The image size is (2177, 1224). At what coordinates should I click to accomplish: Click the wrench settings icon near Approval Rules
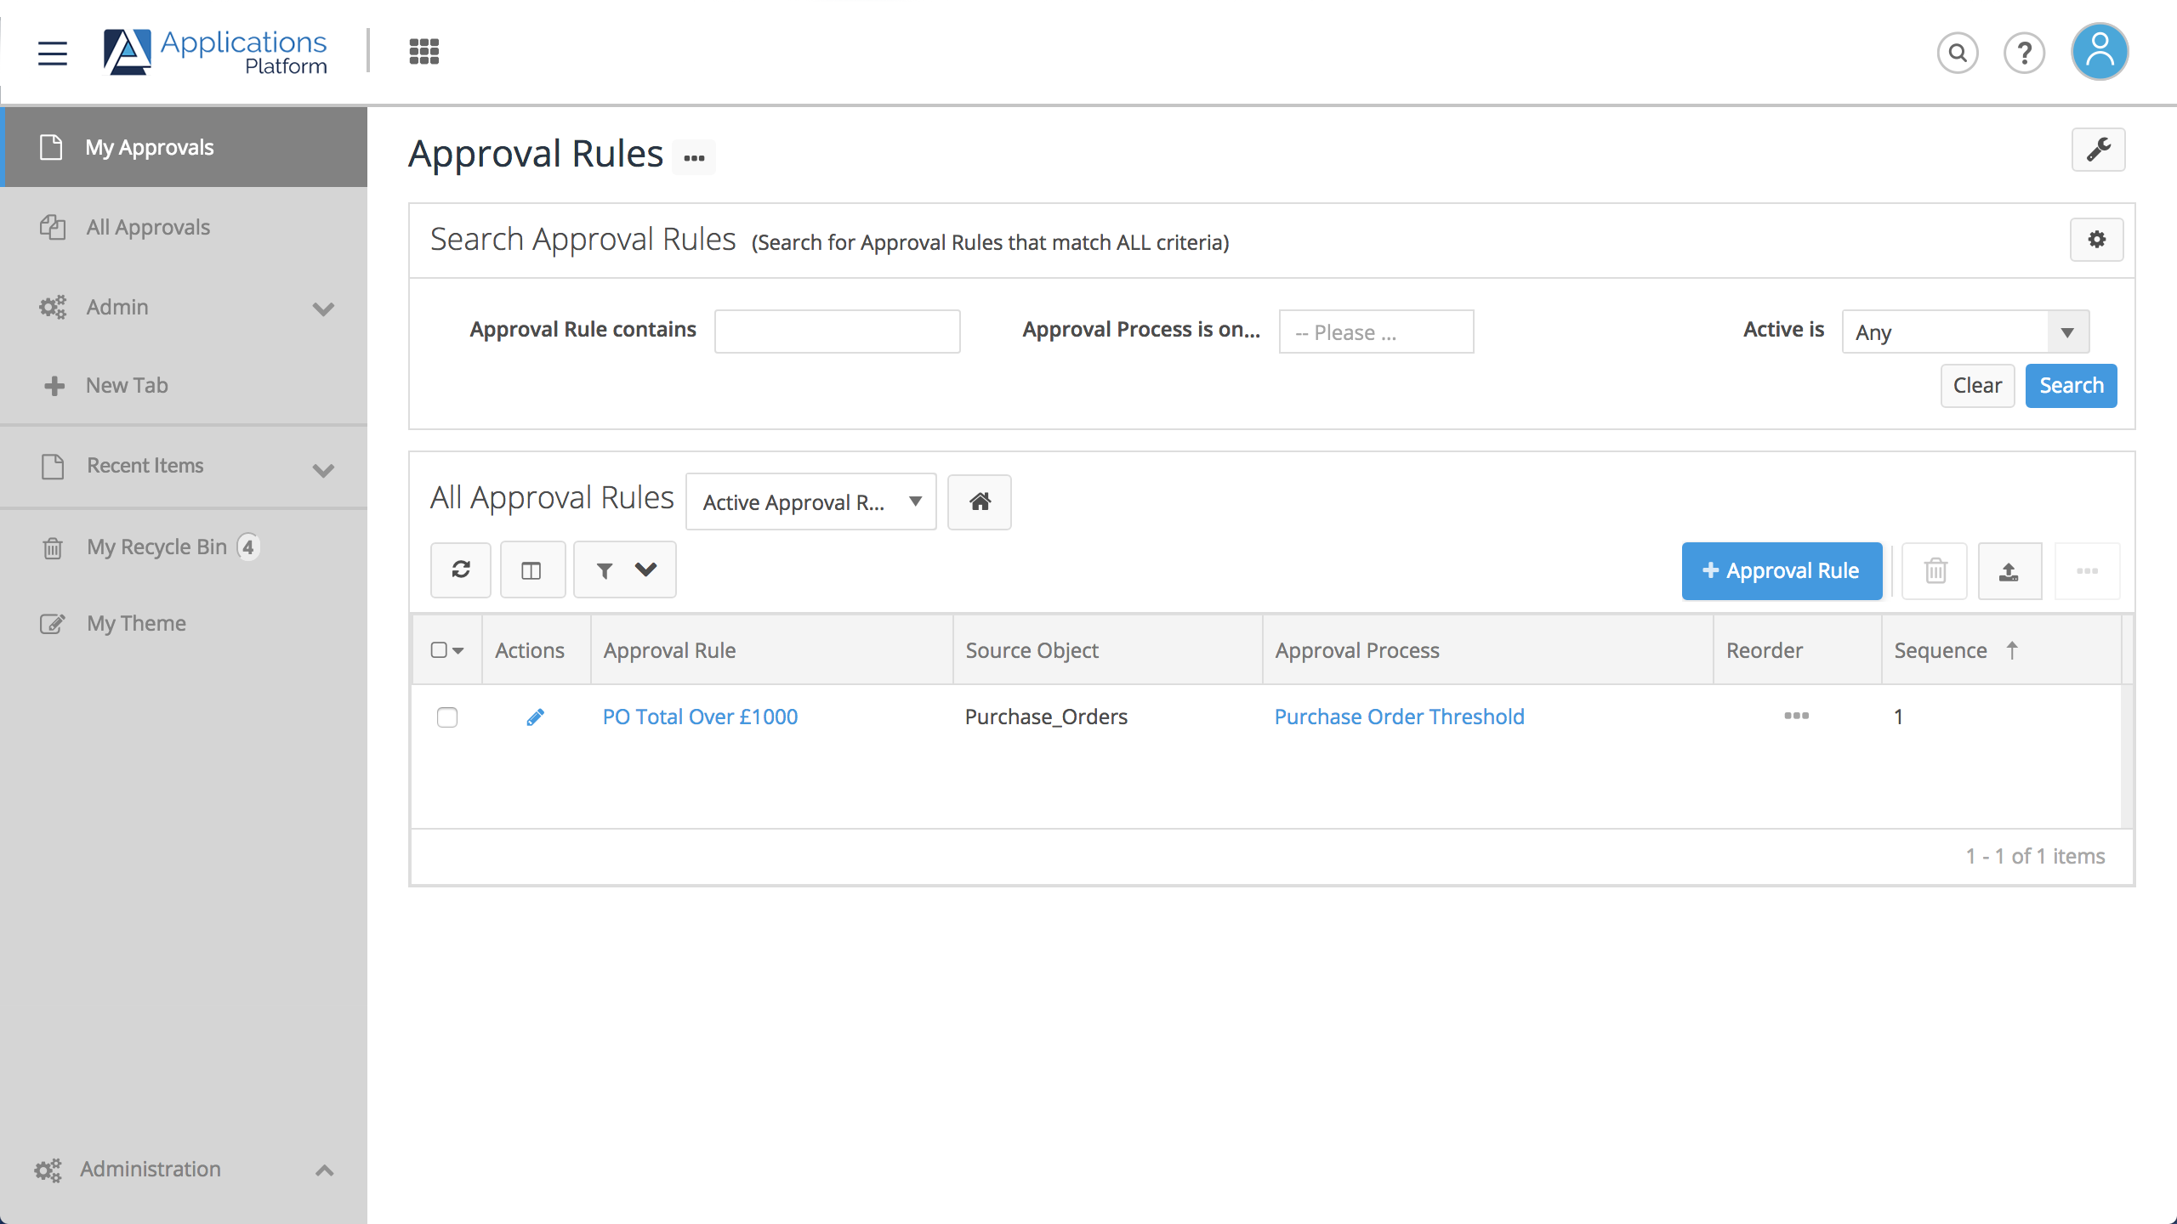(x=2100, y=150)
